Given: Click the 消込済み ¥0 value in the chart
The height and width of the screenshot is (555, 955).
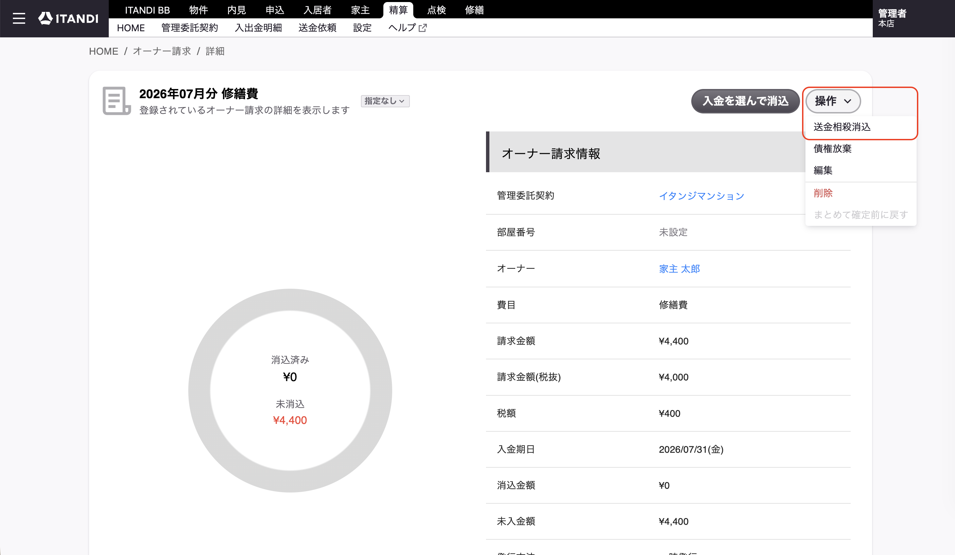Looking at the screenshot, I should click(x=290, y=377).
